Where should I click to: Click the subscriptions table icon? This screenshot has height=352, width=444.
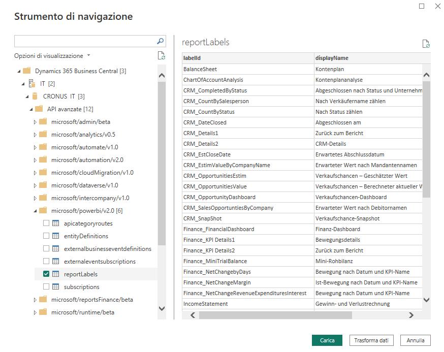click(x=56, y=286)
